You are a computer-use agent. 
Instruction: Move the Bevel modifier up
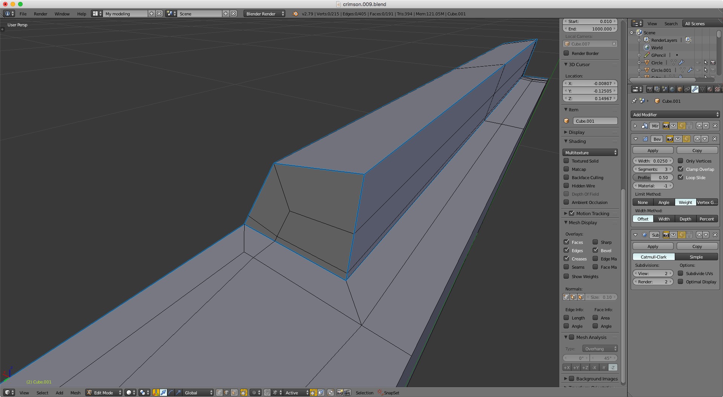[x=697, y=139]
